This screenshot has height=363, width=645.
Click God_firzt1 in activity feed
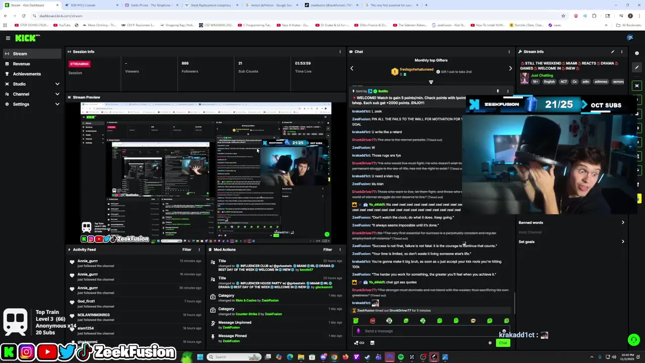tap(86, 301)
